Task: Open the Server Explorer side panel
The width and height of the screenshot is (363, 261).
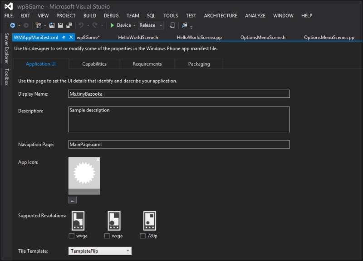Action: click(x=6, y=48)
